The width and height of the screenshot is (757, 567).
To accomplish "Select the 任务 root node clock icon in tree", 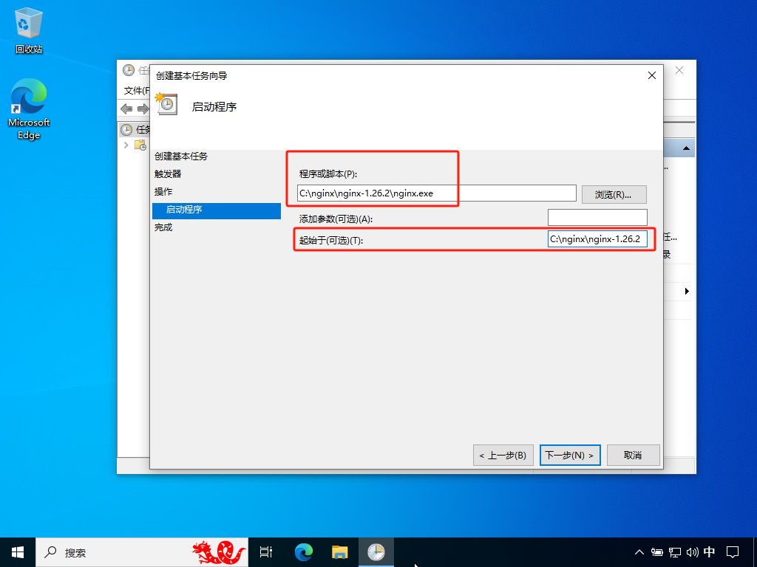I will 126,130.
